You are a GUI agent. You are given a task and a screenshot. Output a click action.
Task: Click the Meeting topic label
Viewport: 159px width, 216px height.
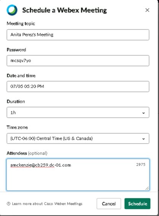click(21, 24)
